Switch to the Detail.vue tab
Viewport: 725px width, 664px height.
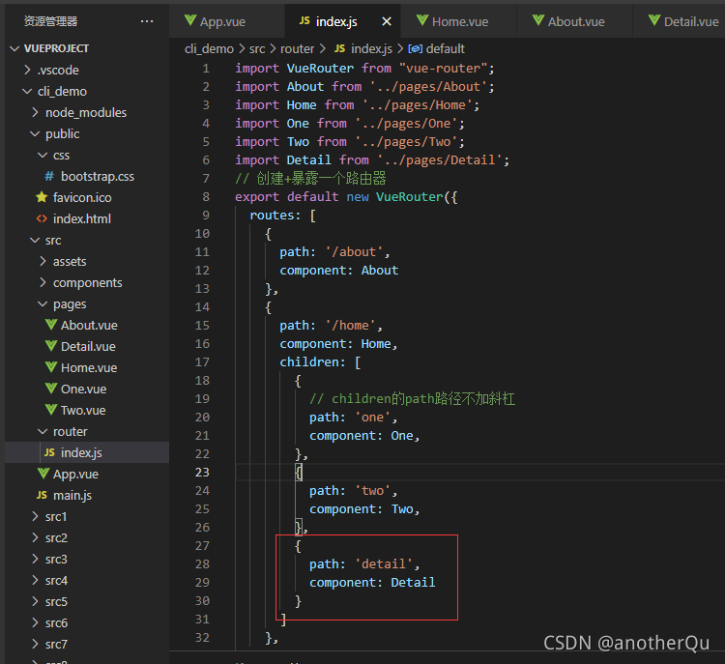point(684,21)
